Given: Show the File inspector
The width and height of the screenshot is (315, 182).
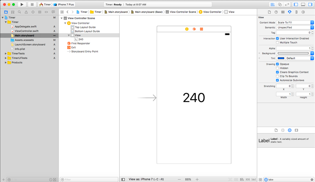Looking at the screenshot, I should pyautogui.click(x=269, y=12).
